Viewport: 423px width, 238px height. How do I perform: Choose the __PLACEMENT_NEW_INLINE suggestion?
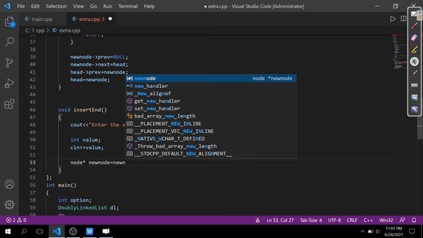tap(211, 124)
